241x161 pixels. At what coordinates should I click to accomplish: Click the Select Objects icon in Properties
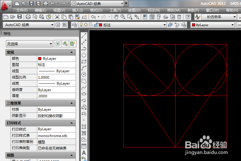click(x=65, y=44)
